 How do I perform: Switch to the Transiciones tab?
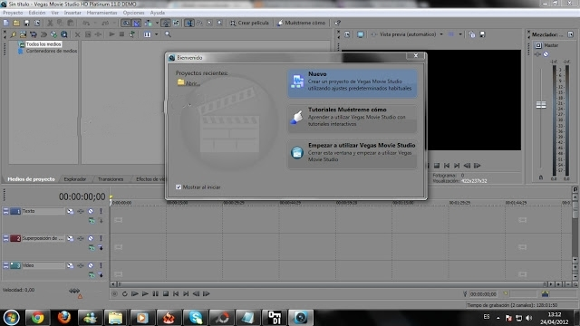click(x=111, y=179)
